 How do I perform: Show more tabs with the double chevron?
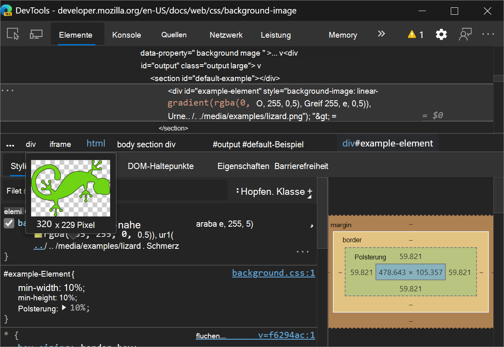381,34
